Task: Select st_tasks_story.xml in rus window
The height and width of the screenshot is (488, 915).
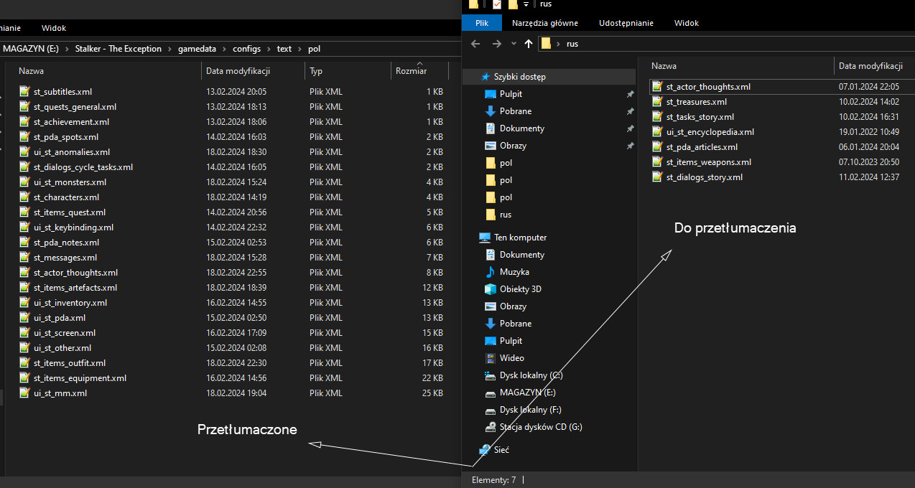Action: (700, 116)
